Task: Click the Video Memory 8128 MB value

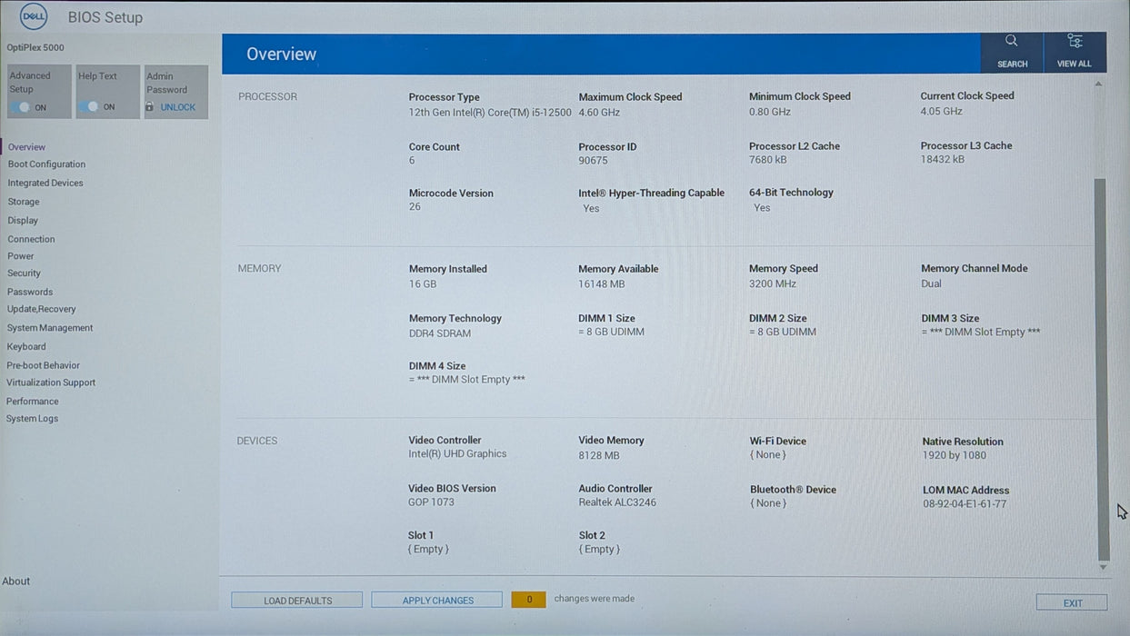Action: [599, 456]
